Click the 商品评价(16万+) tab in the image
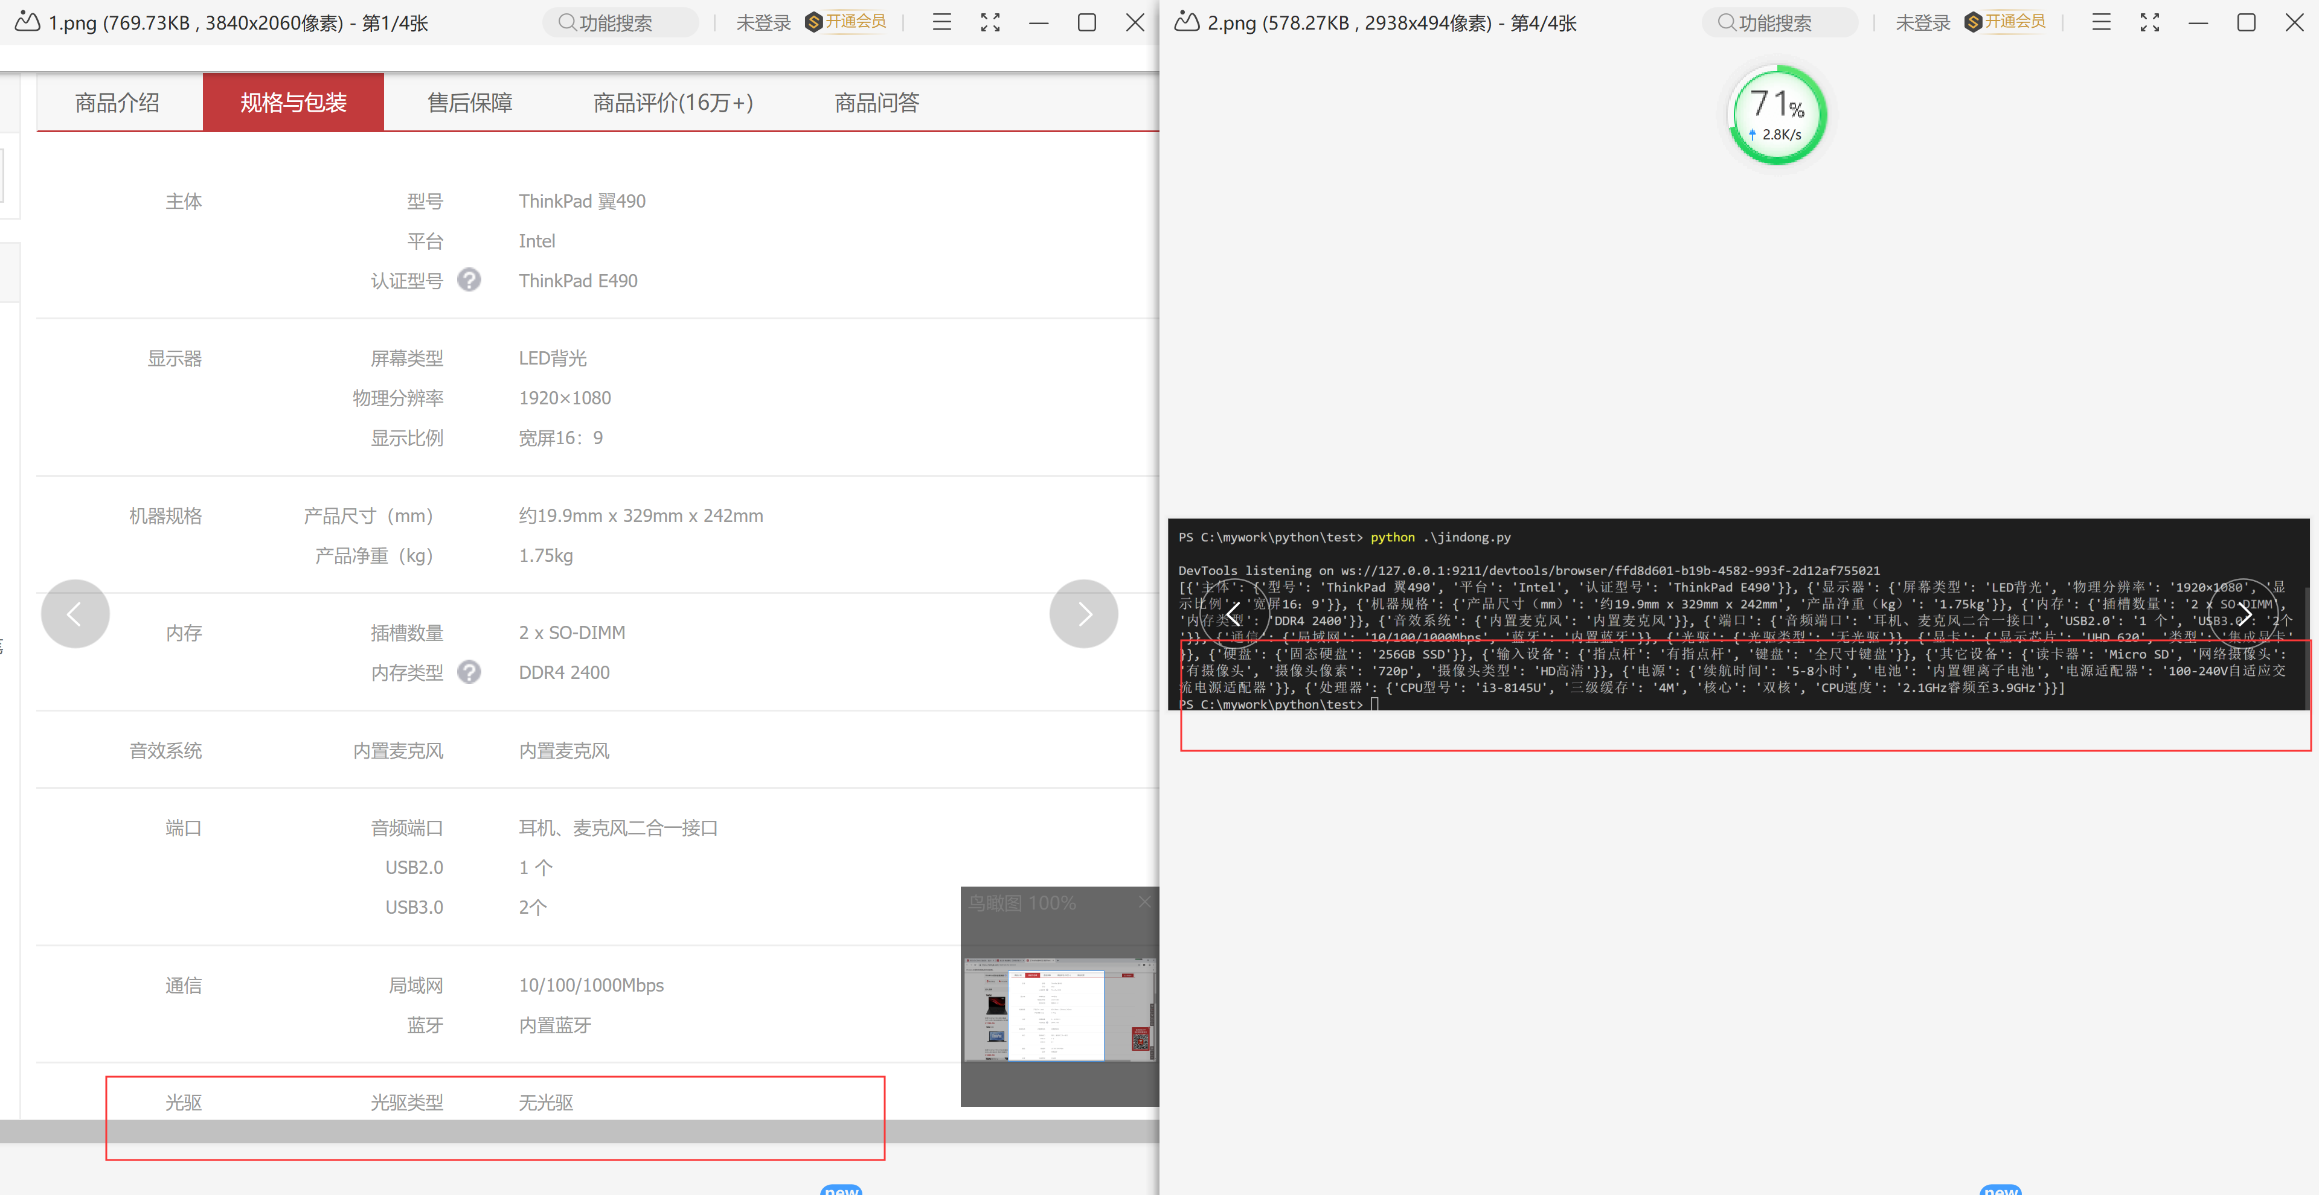The height and width of the screenshot is (1195, 2319). (x=673, y=103)
